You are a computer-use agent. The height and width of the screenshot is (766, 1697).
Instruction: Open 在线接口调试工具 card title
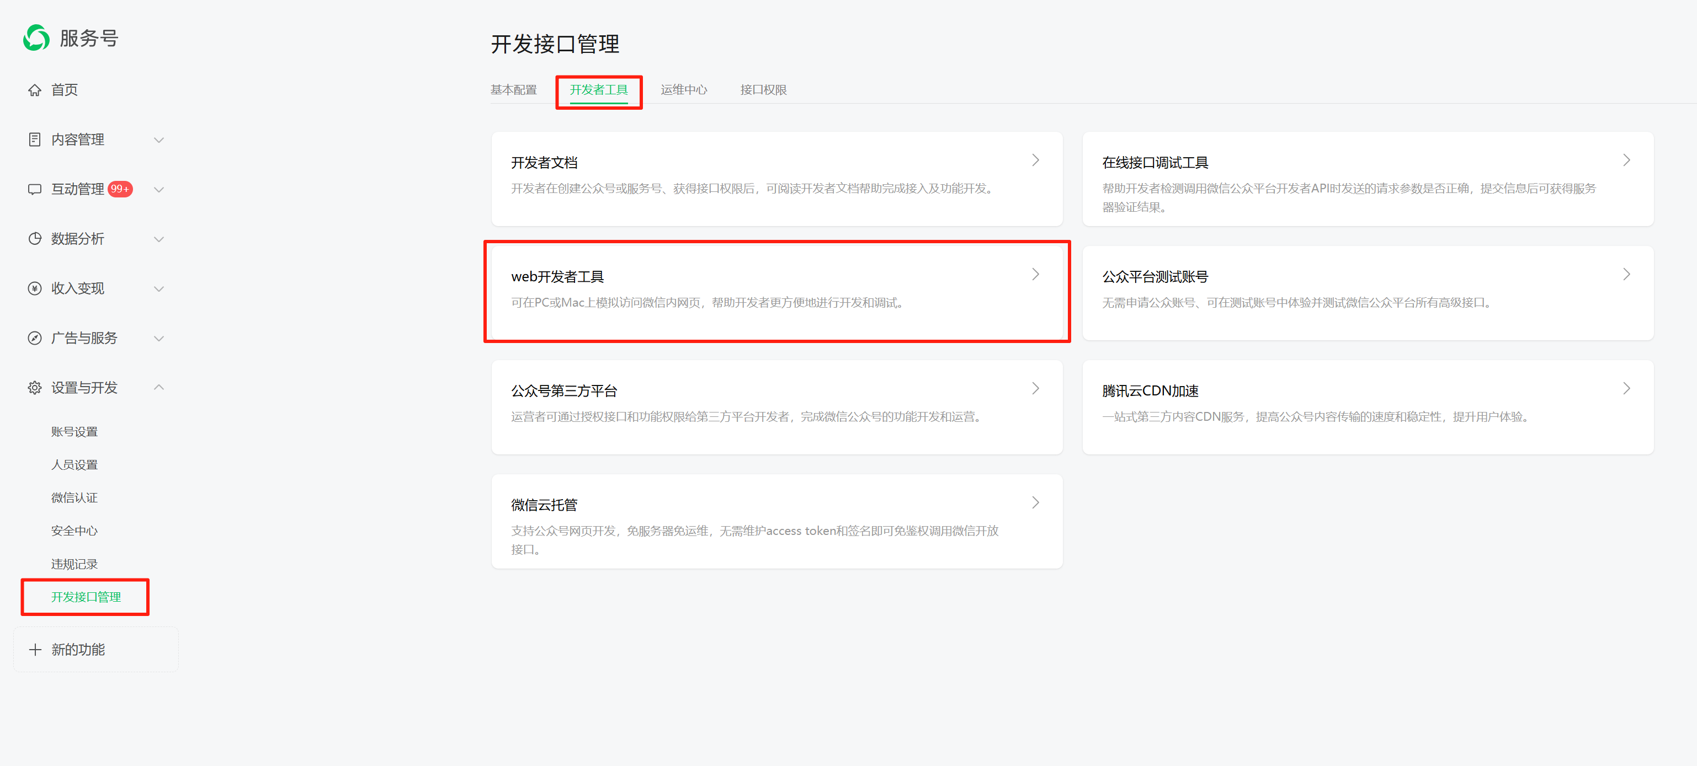point(1155,163)
